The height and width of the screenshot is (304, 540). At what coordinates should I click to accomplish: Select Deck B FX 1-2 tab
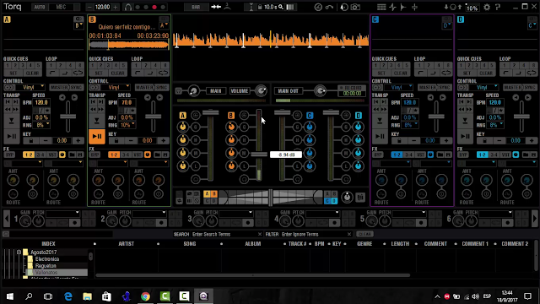114,155
